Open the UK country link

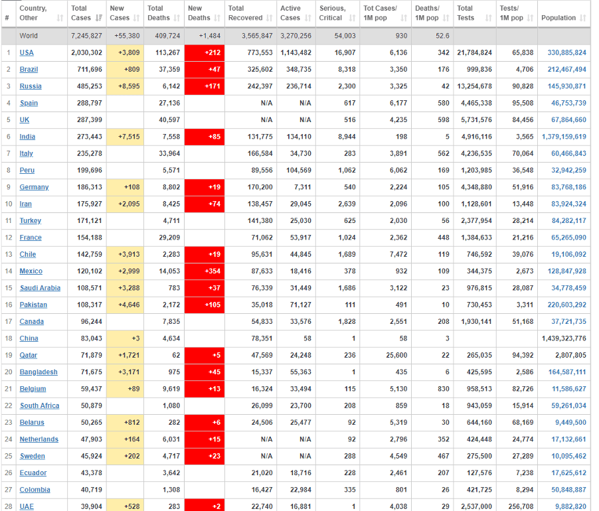25,120
